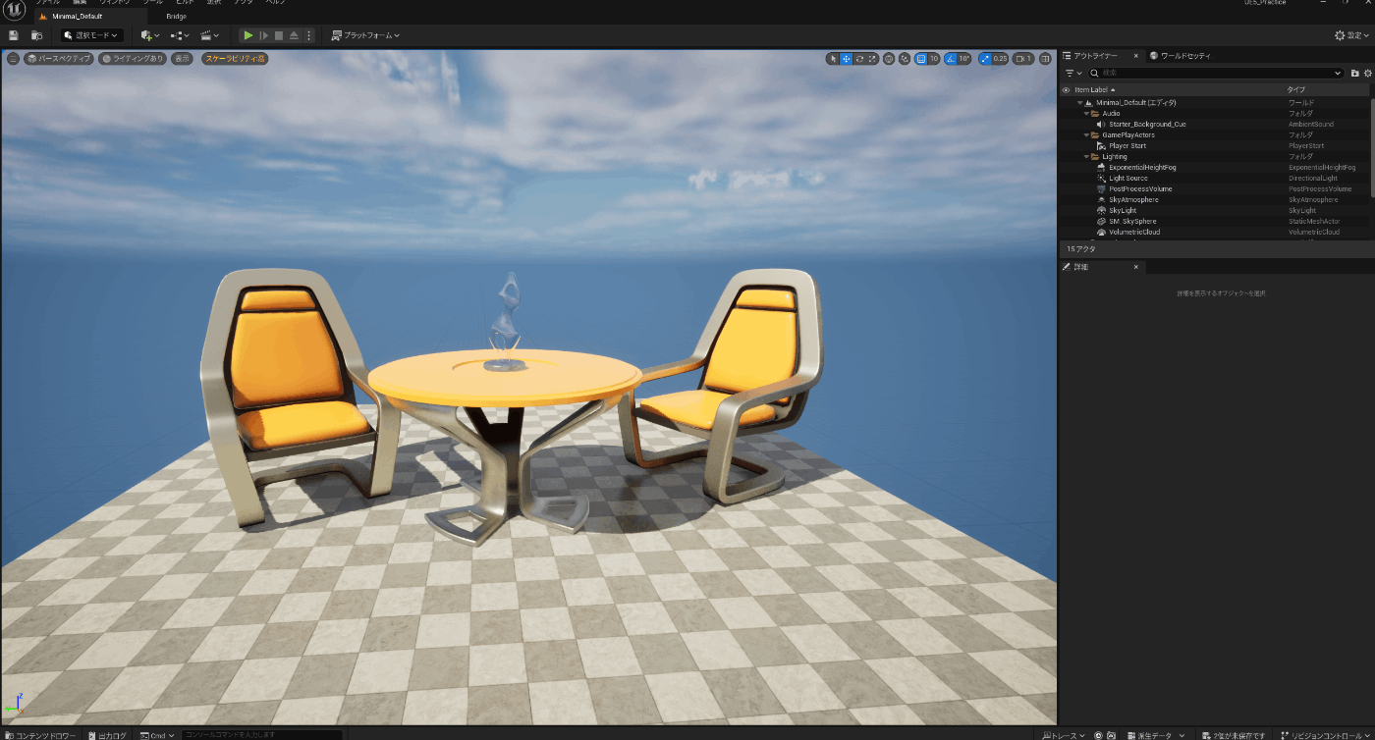Viewport: 1375px width, 740px height.
Task: Open the cinematics clapperboard dropdown
Action: 209,35
